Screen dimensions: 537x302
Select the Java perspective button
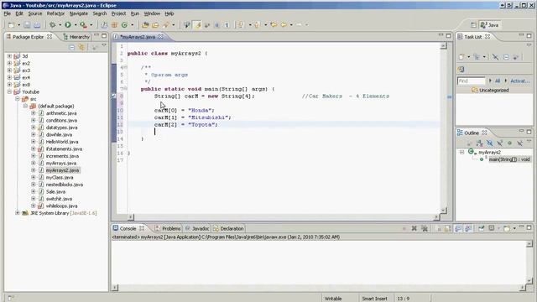tap(490, 25)
